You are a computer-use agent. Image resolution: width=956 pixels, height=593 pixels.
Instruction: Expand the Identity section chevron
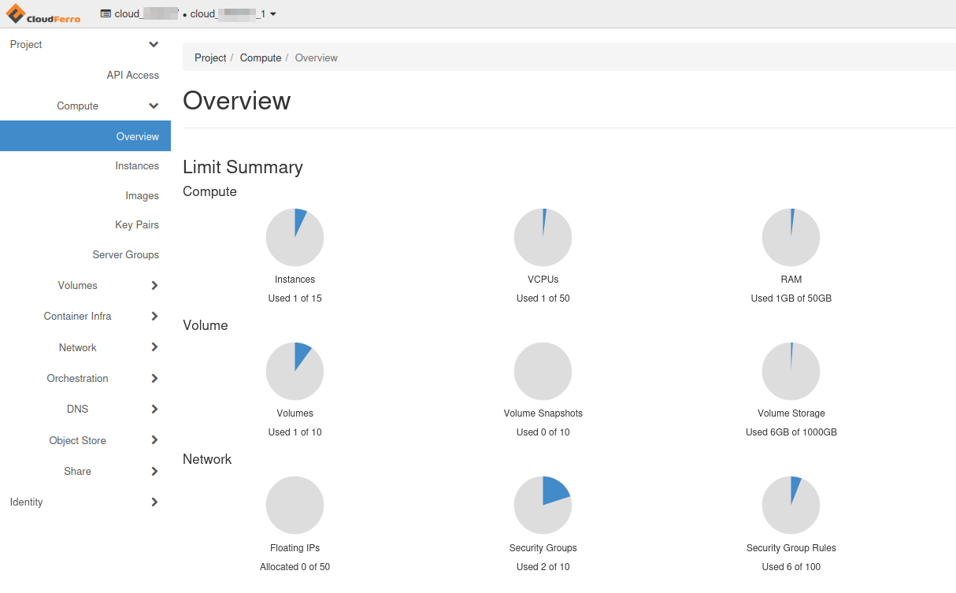154,502
